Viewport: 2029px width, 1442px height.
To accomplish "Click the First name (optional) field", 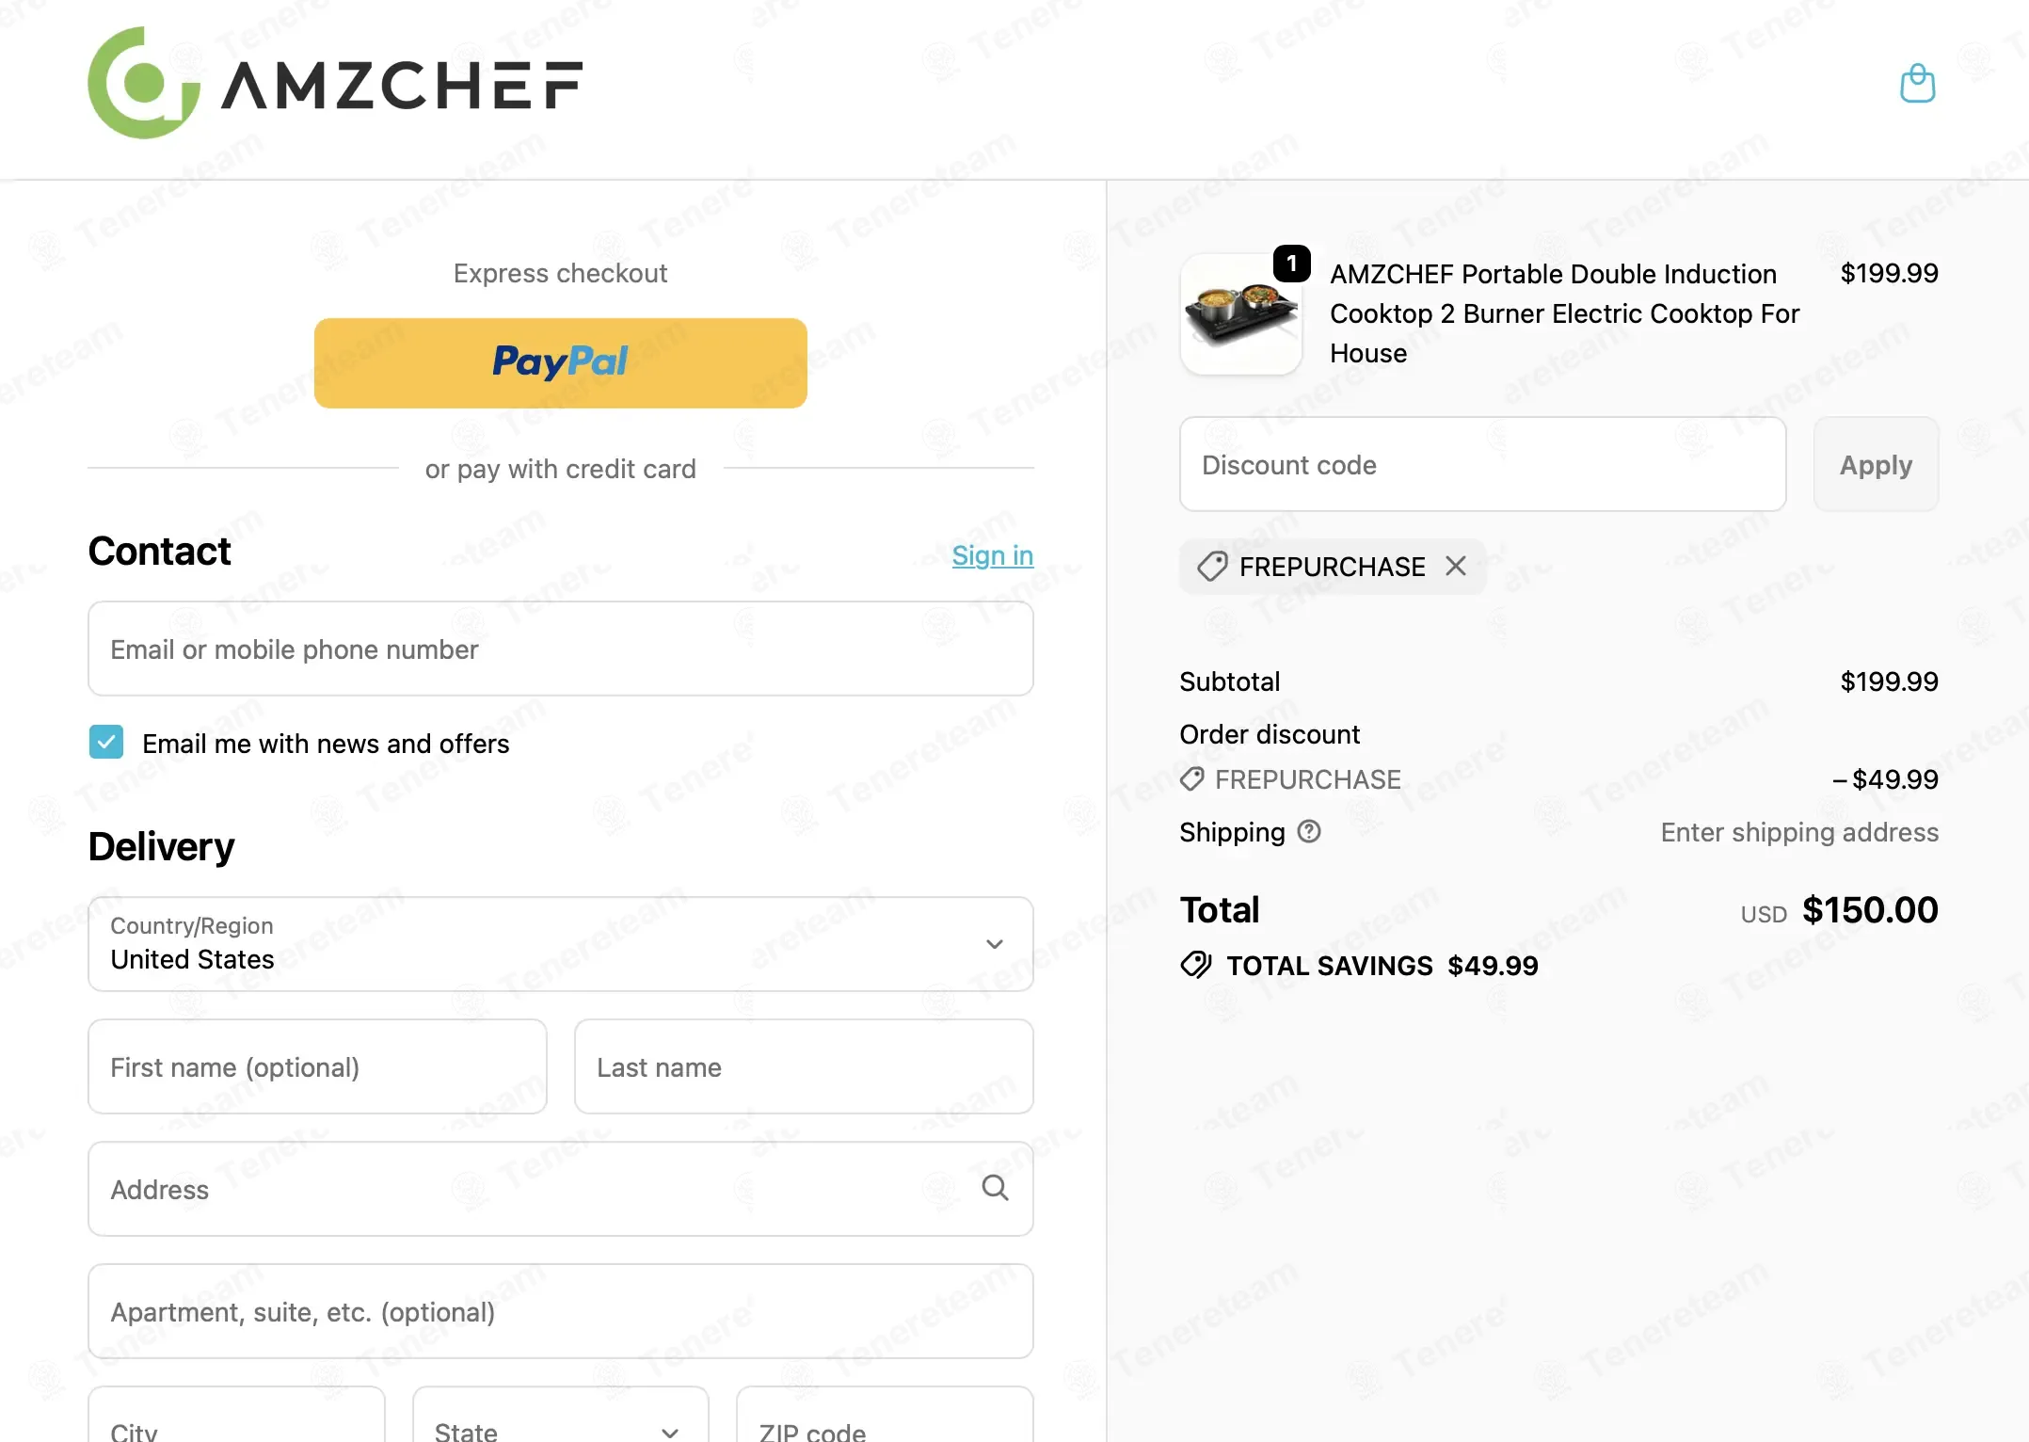I will [317, 1066].
